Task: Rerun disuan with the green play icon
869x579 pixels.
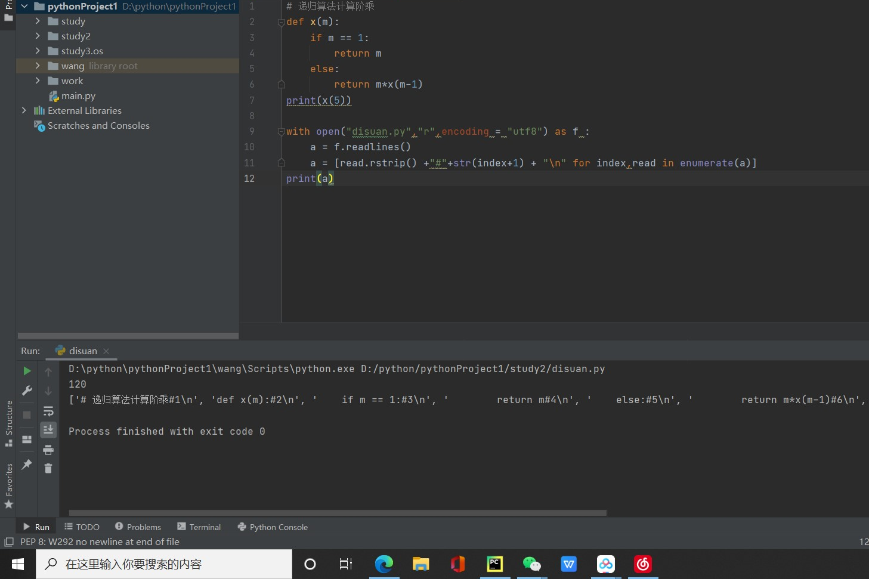Action: pos(27,371)
